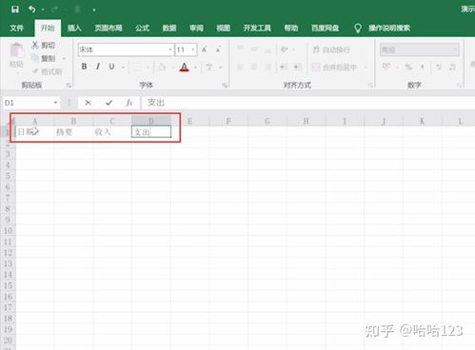This screenshot has height=350, width=475.
Task: Select cell C1 containing 收入
Action: point(112,132)
